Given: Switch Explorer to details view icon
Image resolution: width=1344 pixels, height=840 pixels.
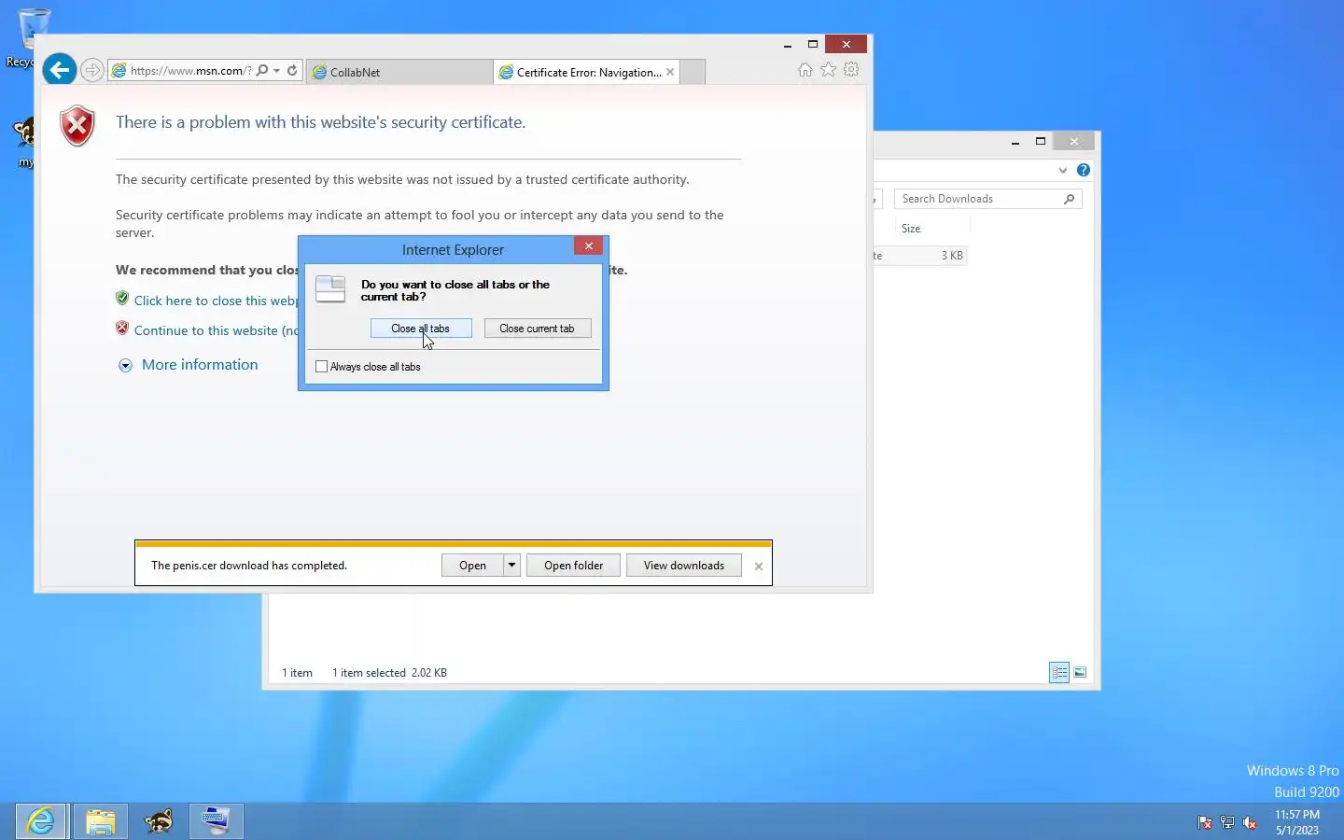Looking at the screenshot, I should point(1059,672).
